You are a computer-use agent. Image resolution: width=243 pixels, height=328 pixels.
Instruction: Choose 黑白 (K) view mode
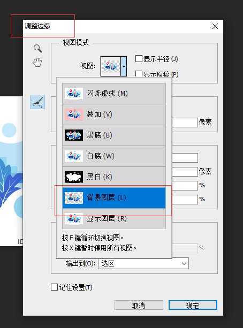tap(114, 177)
